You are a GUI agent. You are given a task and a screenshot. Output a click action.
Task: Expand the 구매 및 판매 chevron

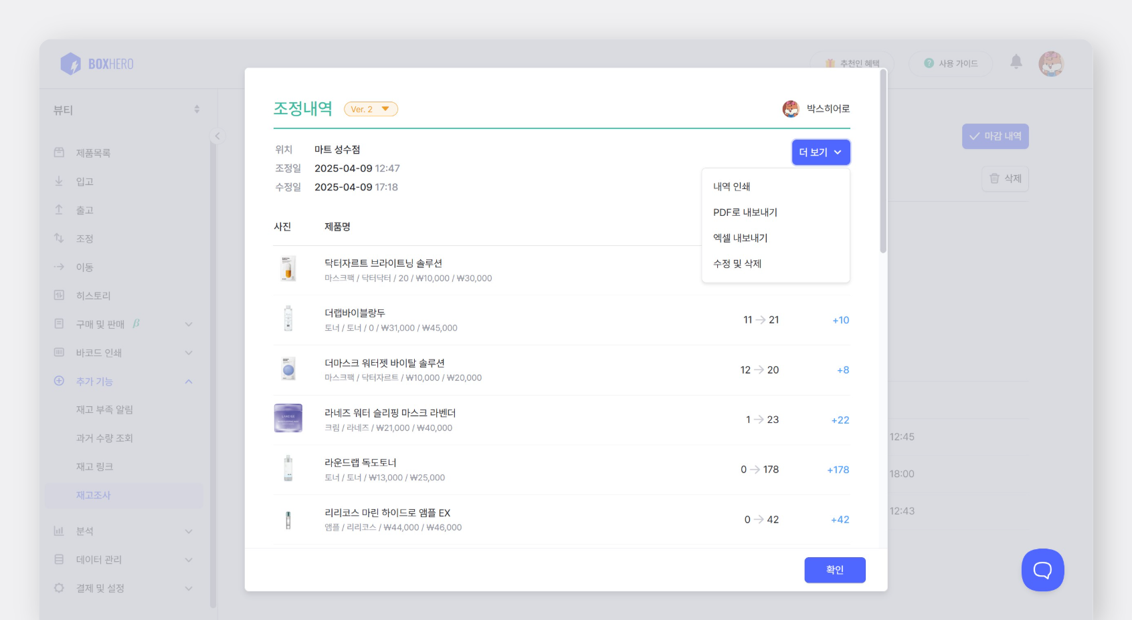click(189, 324)
